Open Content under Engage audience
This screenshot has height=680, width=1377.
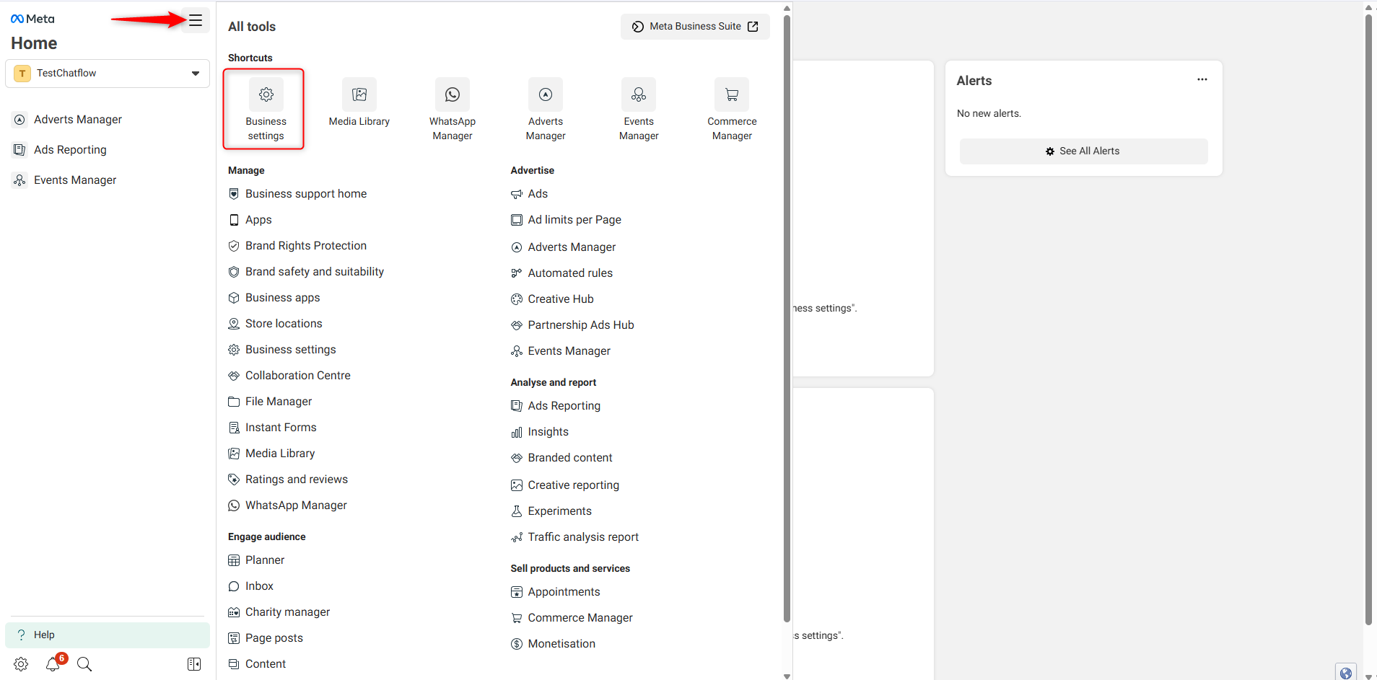(257, 664)
